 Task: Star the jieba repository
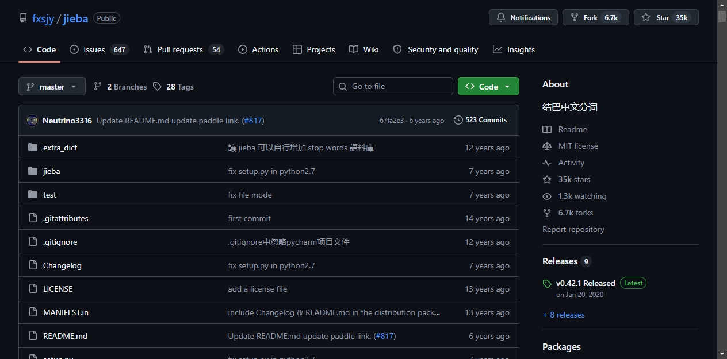666,18
